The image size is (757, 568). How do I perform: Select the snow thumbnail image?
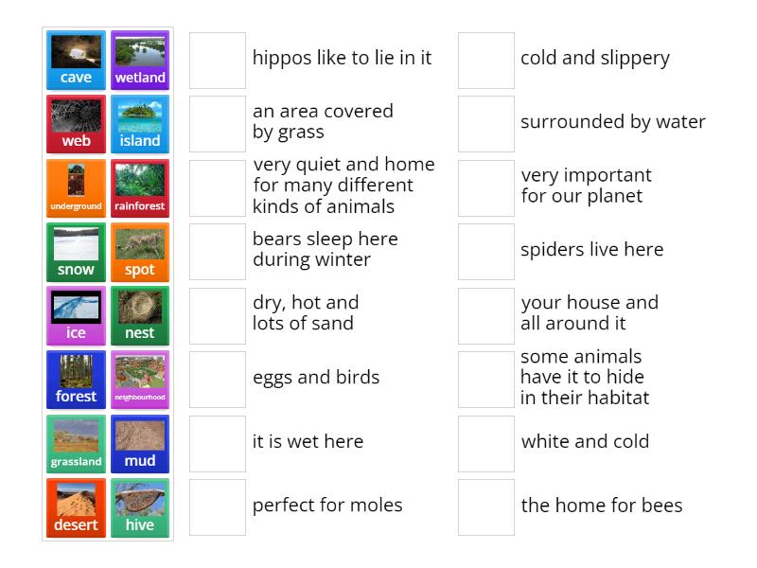coord(75,244)
